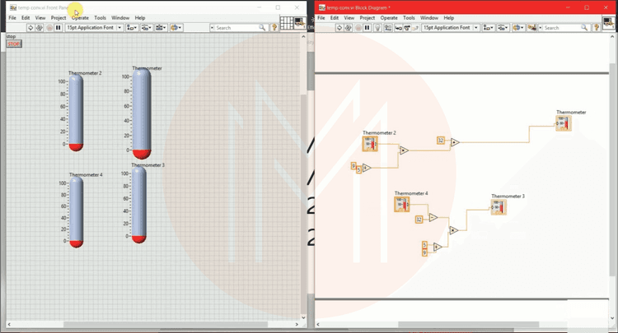Open Reorder dropdown in Front Panel toolbar
The image size is (618, 333).
pyautogui.click(x=176, y=27)
